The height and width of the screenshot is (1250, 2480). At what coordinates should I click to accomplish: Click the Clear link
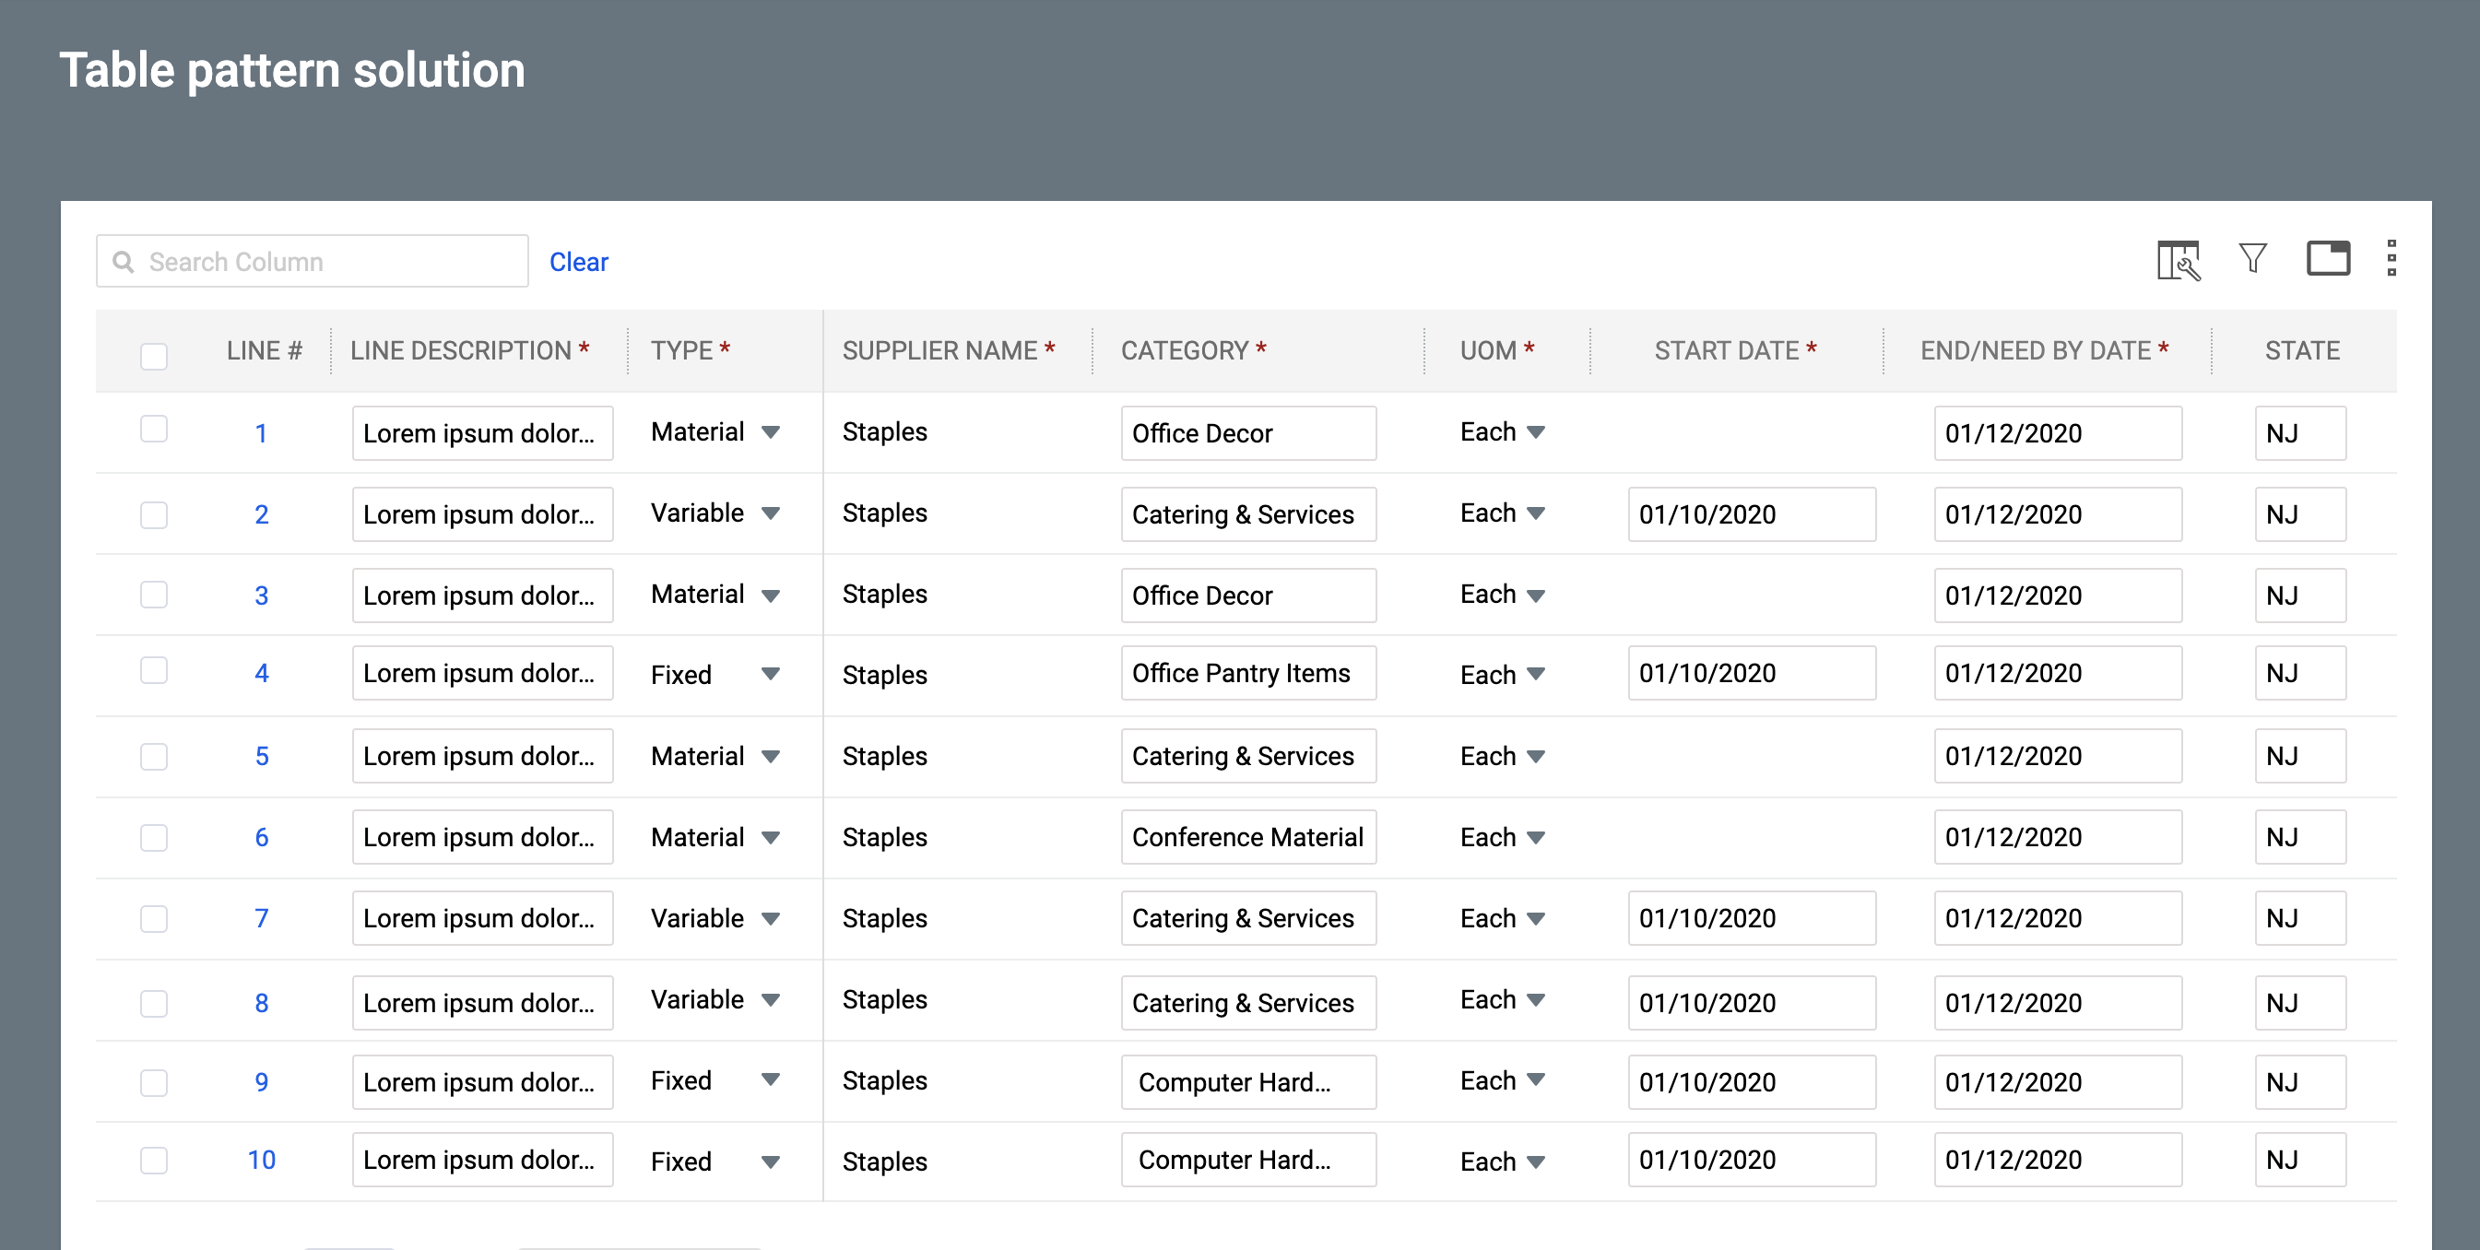tap(579, 262)
